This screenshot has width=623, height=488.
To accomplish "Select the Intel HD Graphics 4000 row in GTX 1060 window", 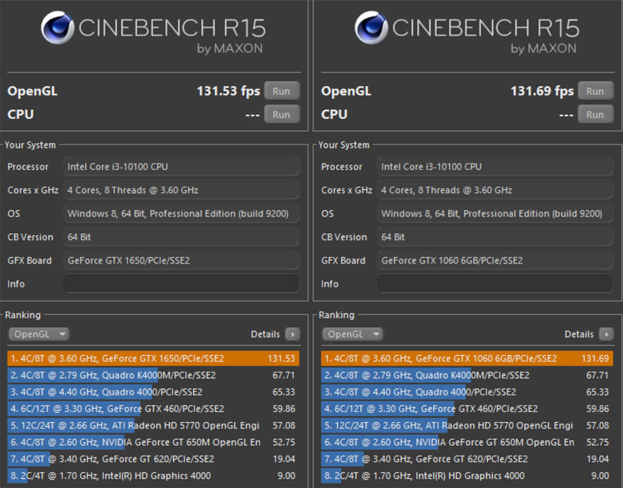I will (467, 476).
